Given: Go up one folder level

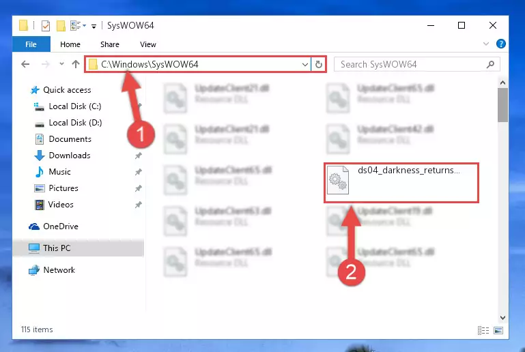Looking at the screenshot, I should (76, 64).
